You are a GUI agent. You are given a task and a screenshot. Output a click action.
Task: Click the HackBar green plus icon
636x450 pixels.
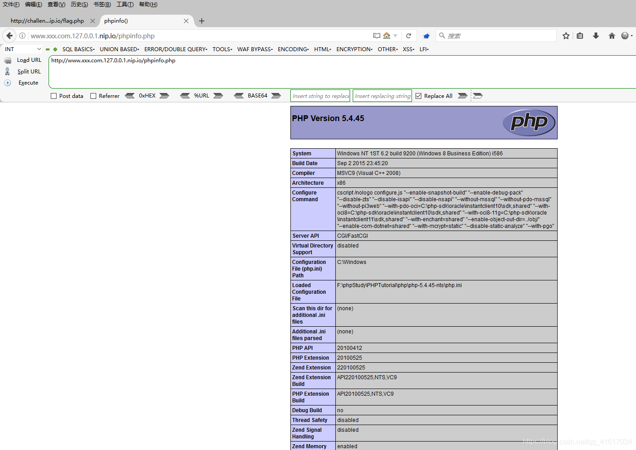point(55,49)
